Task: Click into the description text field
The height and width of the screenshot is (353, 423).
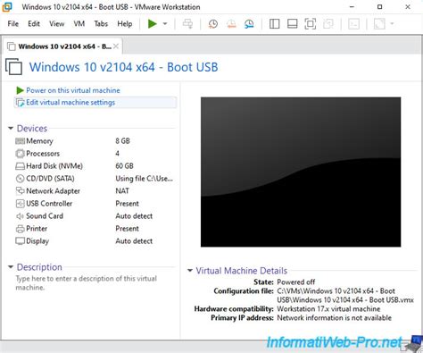Action: [87, 283]
